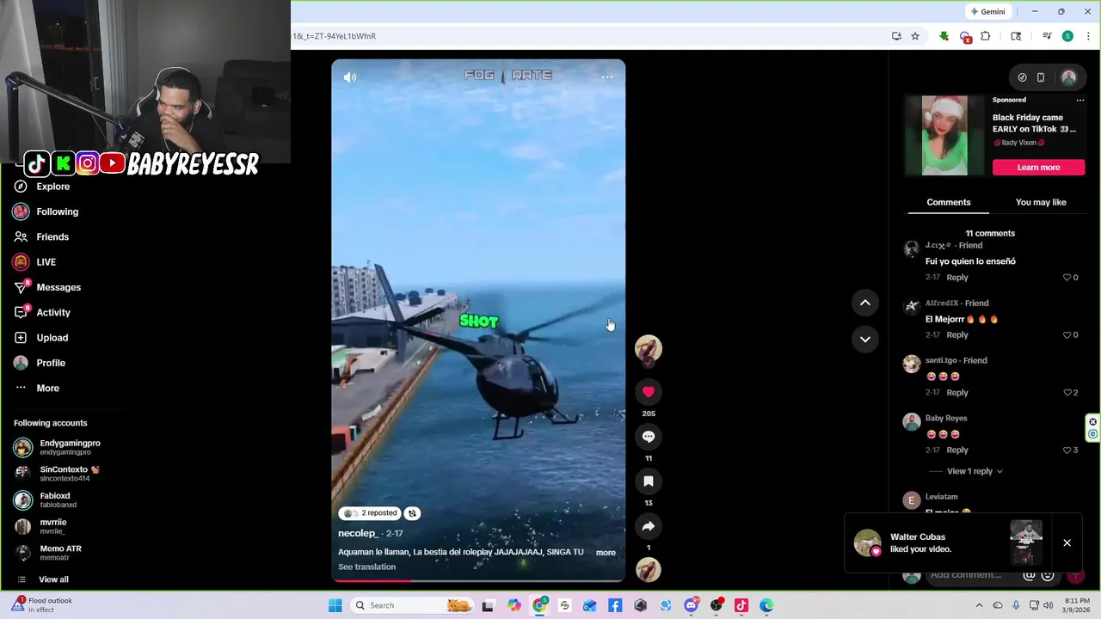
Task: Open the profile avatar in top pill
Action: (x=1068, y=77)
